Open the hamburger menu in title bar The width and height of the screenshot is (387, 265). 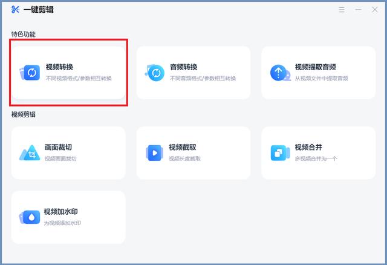click(x=342, y=10)
